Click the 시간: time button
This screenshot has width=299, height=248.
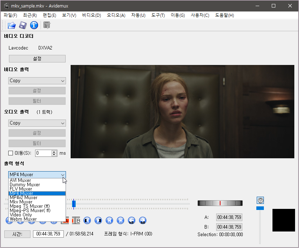pyautogui.click(x=17, y=234)
